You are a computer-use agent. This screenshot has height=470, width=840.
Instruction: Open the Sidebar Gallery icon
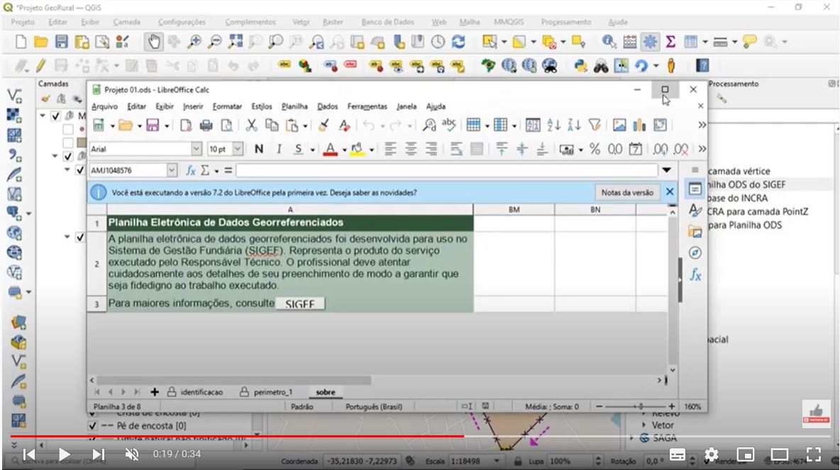click(x=695, y=231)
